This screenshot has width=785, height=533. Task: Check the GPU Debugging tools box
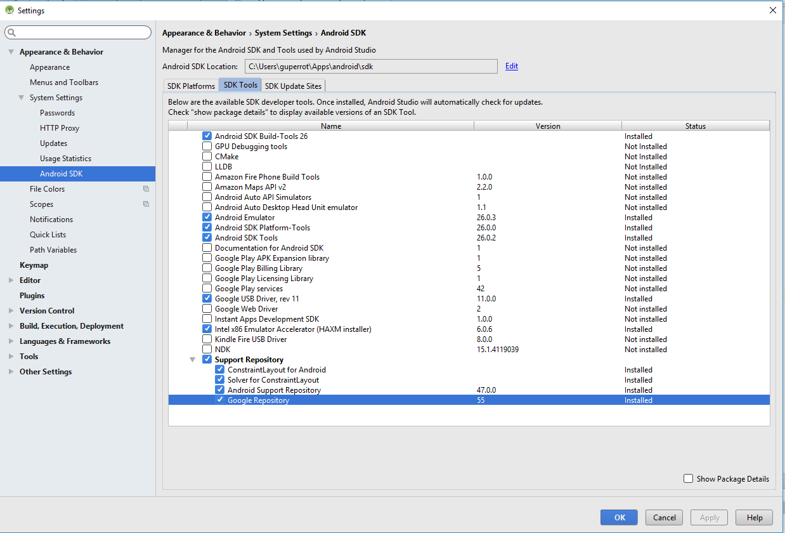click(207, 146)
